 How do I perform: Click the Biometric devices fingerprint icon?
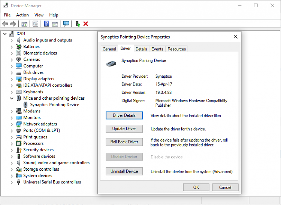(18, 53)
